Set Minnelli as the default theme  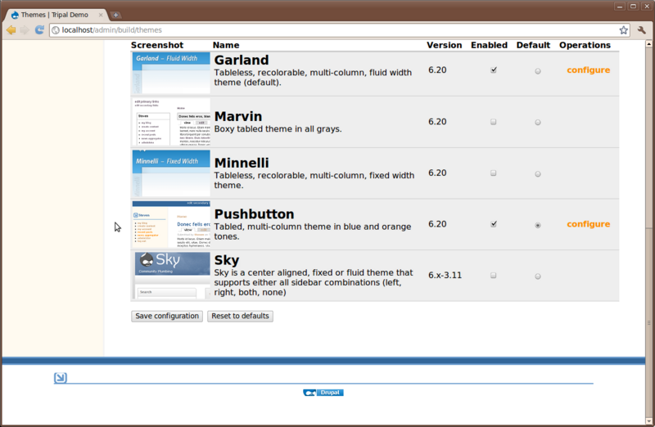(538, 173)
